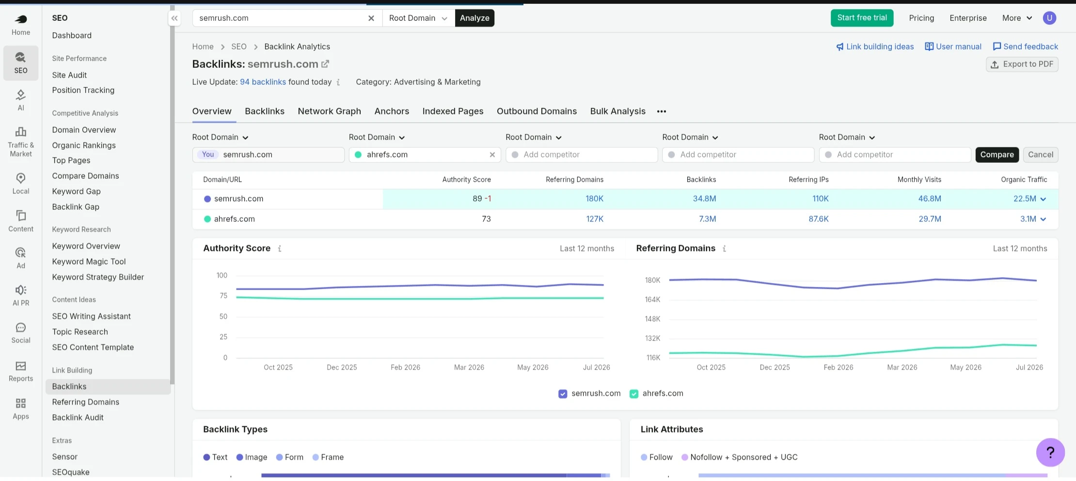Click Referring Domains chart info icon
Image resolution: width=1076 pixels, height=481 pixels.
point(724,248)
